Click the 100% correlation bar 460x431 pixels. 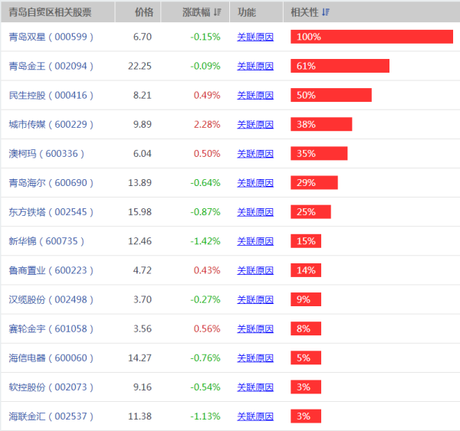click(x=372, y=37)
